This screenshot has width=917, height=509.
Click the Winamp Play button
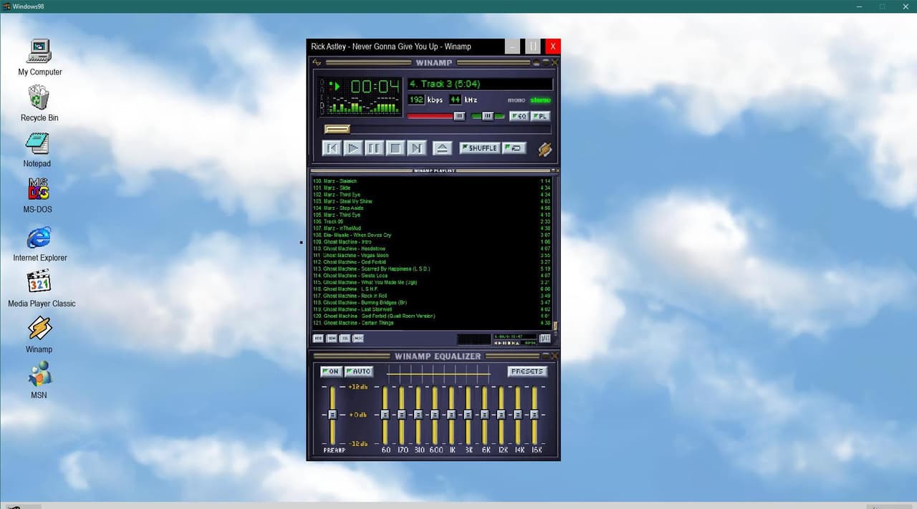click(352, 148)
